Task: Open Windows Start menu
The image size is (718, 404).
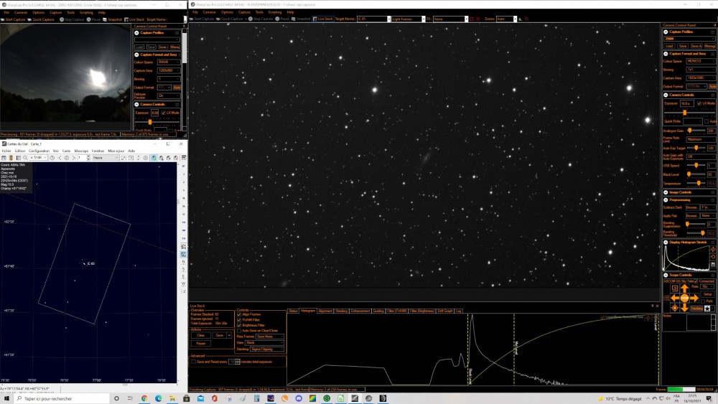Action: (x=6, y=398)
